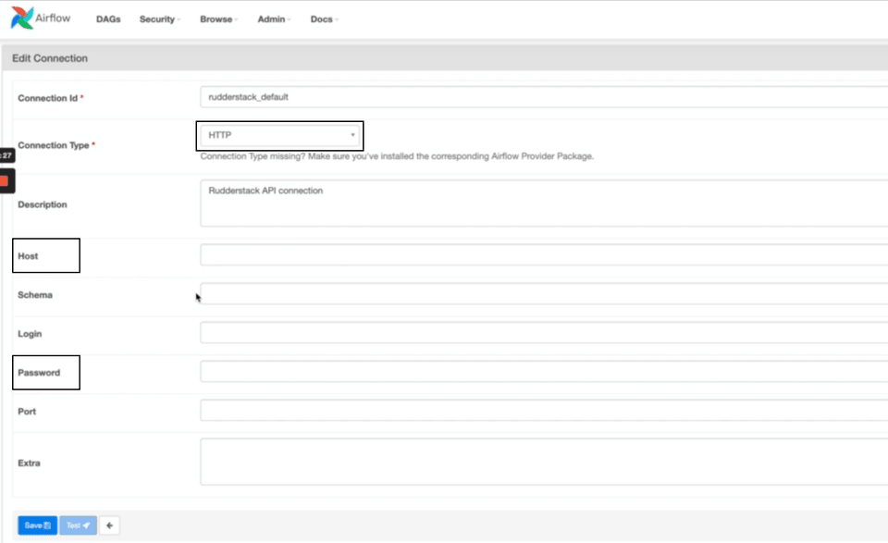The height and width of the screenshot is (543, 888).
Task: Click the Connection Id input field
Action: (x=544, y=97)
